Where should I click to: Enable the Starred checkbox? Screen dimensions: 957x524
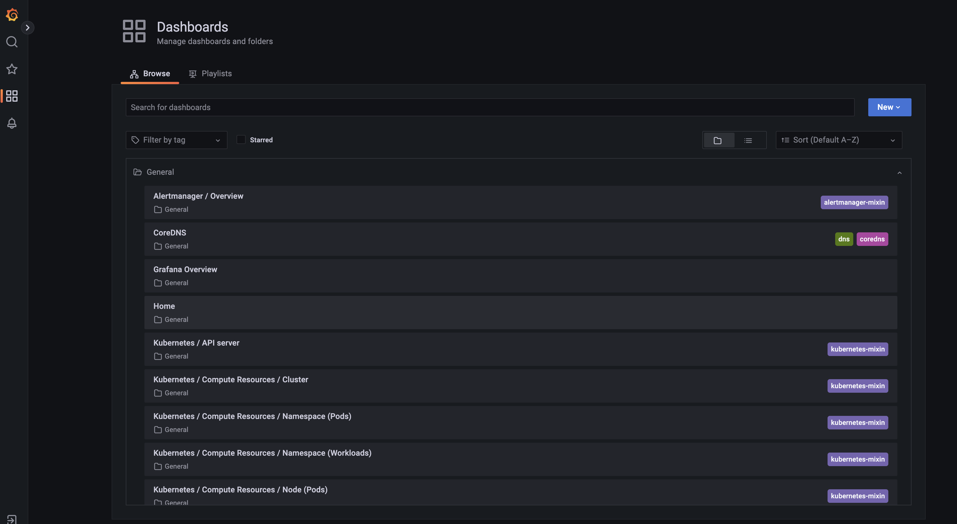tap(241, 139)
